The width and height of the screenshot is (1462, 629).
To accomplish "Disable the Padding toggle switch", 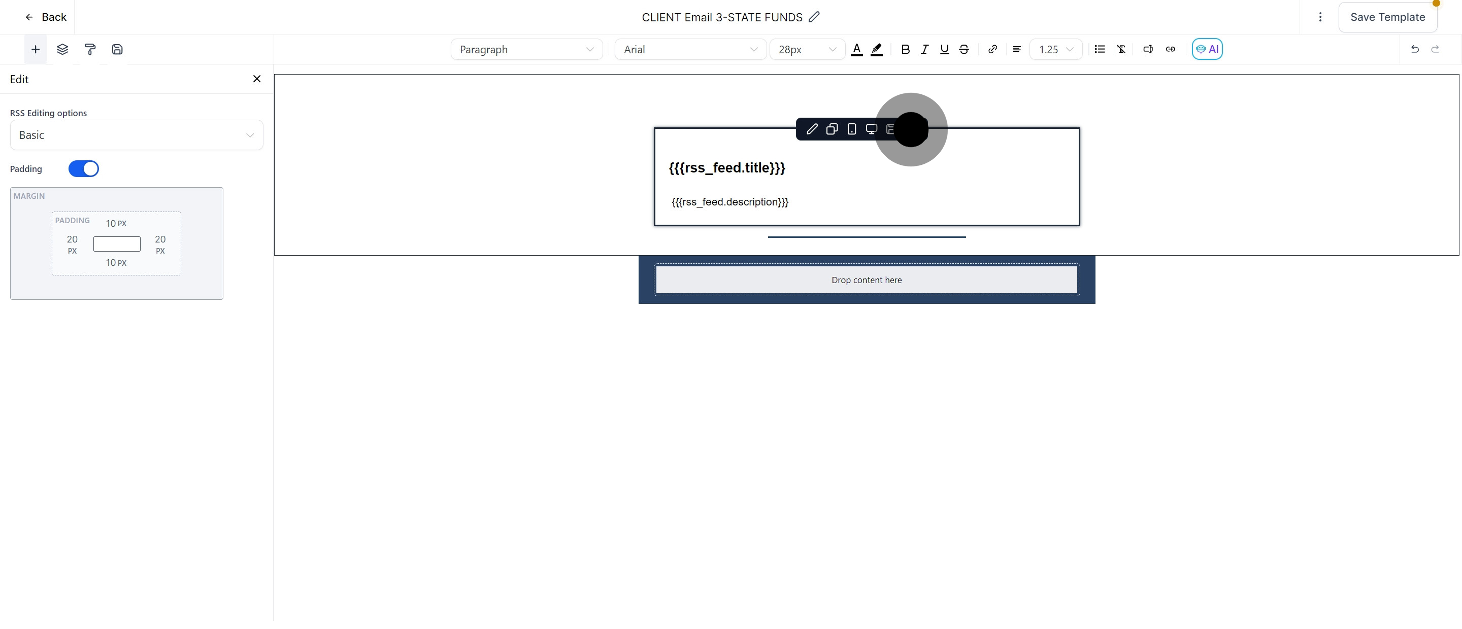I will pos(83,169).
